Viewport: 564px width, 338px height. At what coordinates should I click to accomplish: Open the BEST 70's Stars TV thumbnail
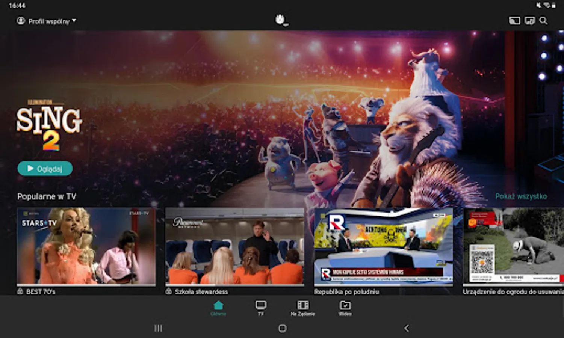86,247
